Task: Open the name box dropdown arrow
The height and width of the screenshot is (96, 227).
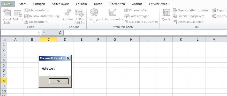Action: click(39, 33)
